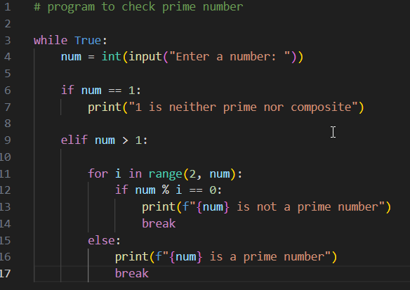Click line number 11 in gutter
410x290 pixels.
(x=5, y=174)
